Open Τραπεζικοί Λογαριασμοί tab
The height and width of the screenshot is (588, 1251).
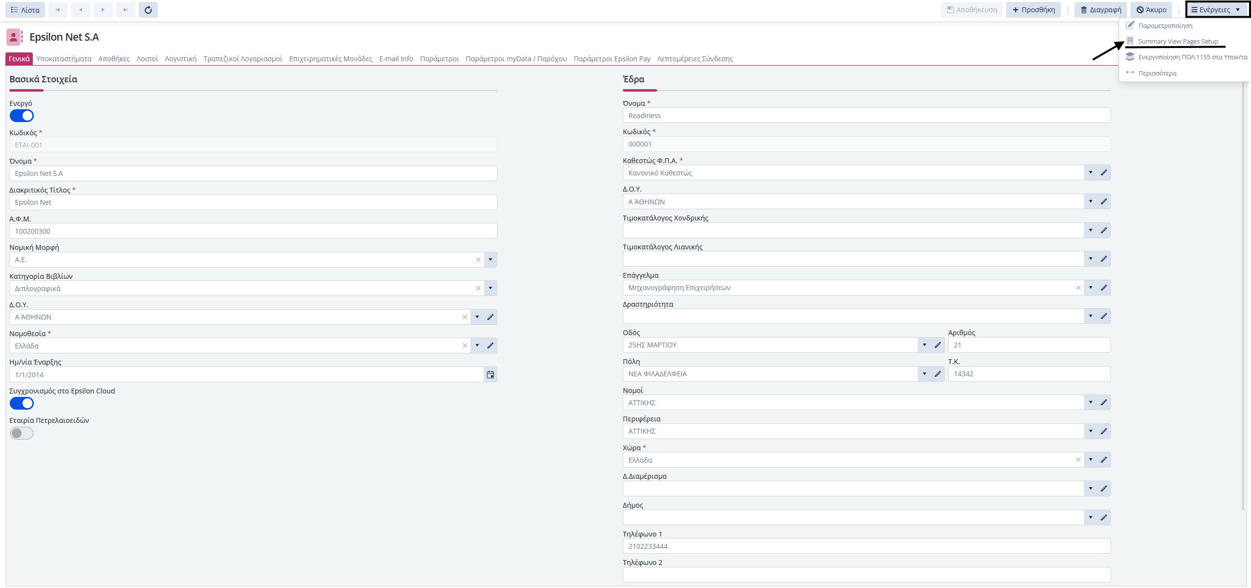click(x=243, y=59)
